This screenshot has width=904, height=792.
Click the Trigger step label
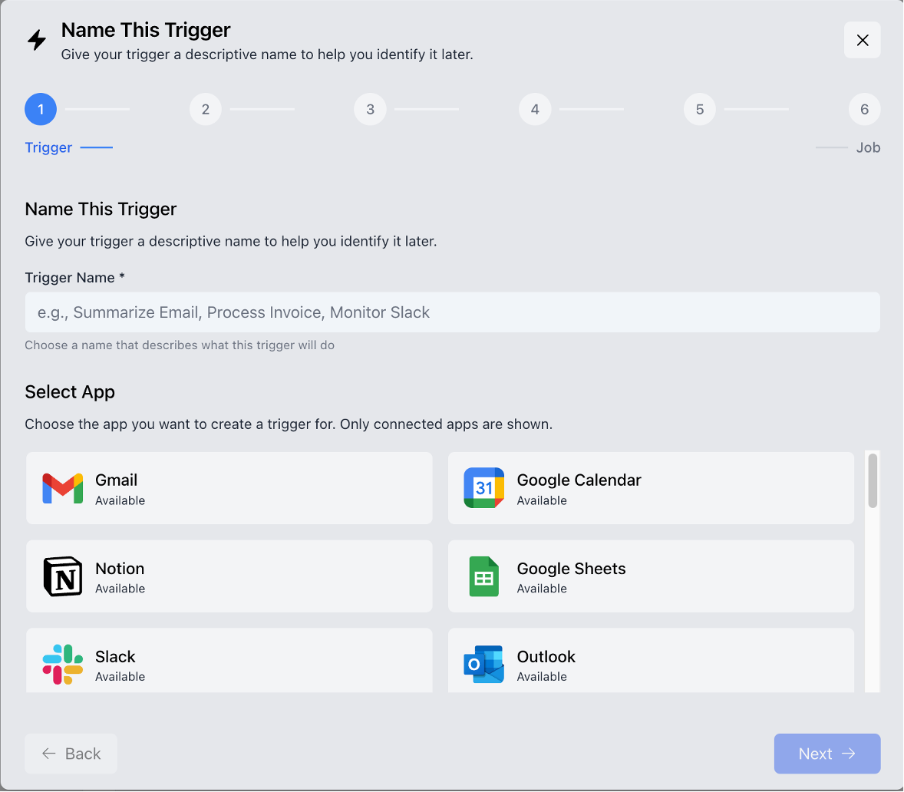(48, 147)
